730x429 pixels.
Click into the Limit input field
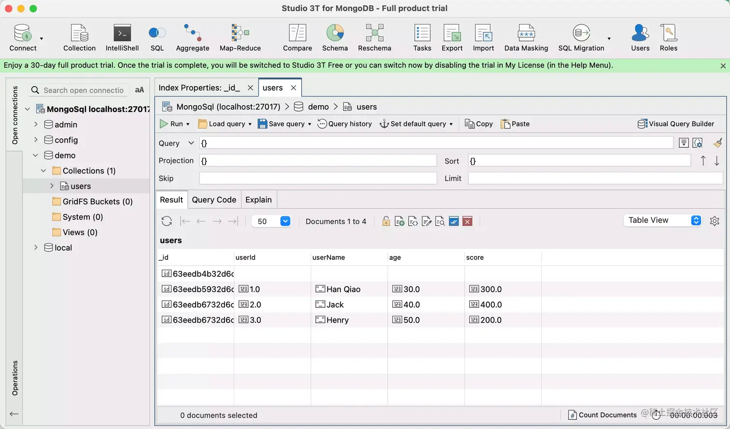tap(595, 179)
